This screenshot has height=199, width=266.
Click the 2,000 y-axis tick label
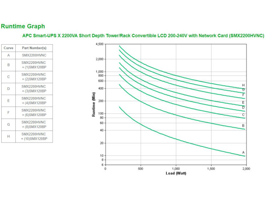[x=100, y=59]
